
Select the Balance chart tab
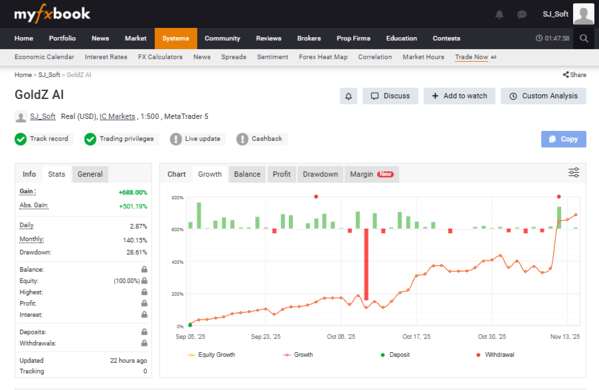[x=247, y=174]
